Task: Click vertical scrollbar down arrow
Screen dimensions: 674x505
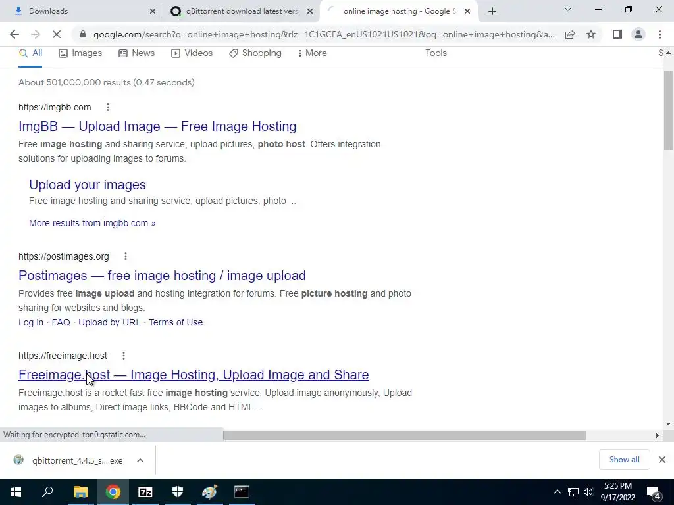Action: click(x=668, y=424)
